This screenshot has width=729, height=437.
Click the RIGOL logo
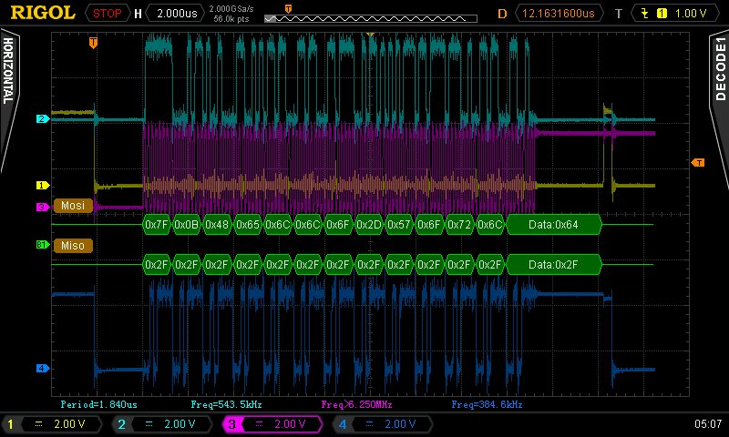click(x=42, y=13)
